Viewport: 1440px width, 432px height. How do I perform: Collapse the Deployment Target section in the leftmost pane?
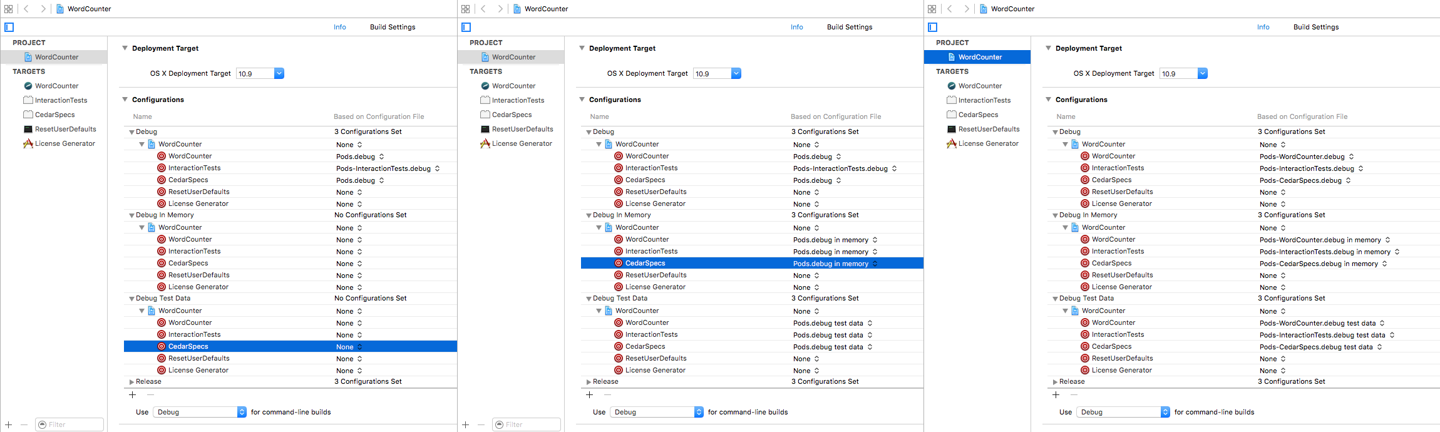pyautogui.click(x=125, y=48)
